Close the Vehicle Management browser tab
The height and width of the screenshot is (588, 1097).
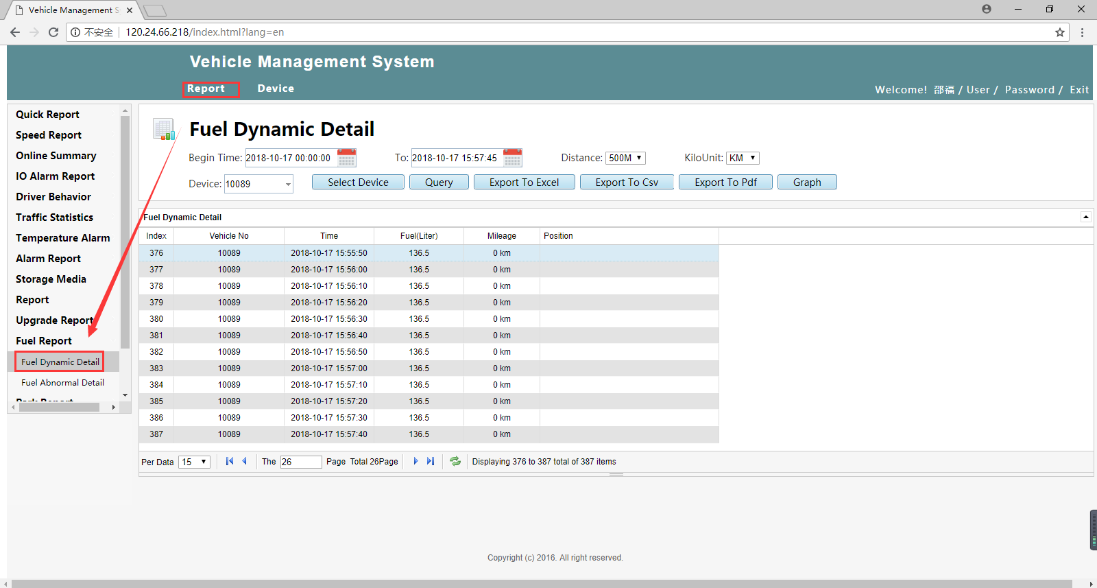click(130, 10)
